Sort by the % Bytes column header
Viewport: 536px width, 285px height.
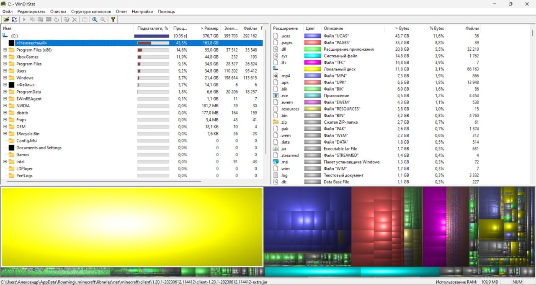coord(429,28)
